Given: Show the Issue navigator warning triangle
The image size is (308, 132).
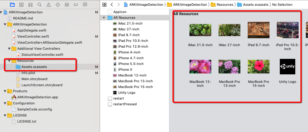Looking at the screenshot, I should point(49,5).
